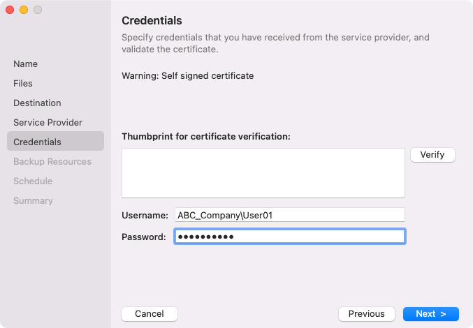Cancel the backup wizard

pos(150,314)
